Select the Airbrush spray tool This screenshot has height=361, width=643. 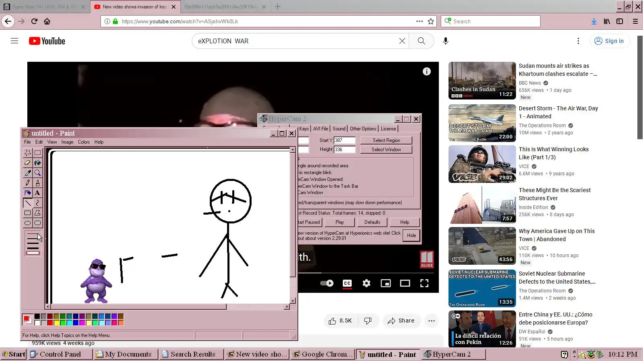28,193
